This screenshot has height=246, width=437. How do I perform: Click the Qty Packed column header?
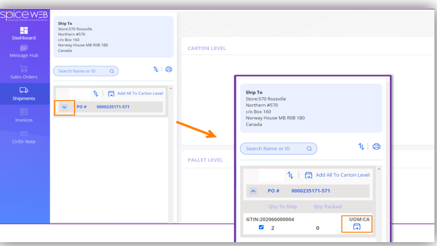tap(328, 207)
